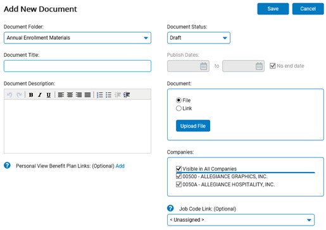Screen dimensions: 326x230
Task: Center align the description text
Action: point(70,95)
